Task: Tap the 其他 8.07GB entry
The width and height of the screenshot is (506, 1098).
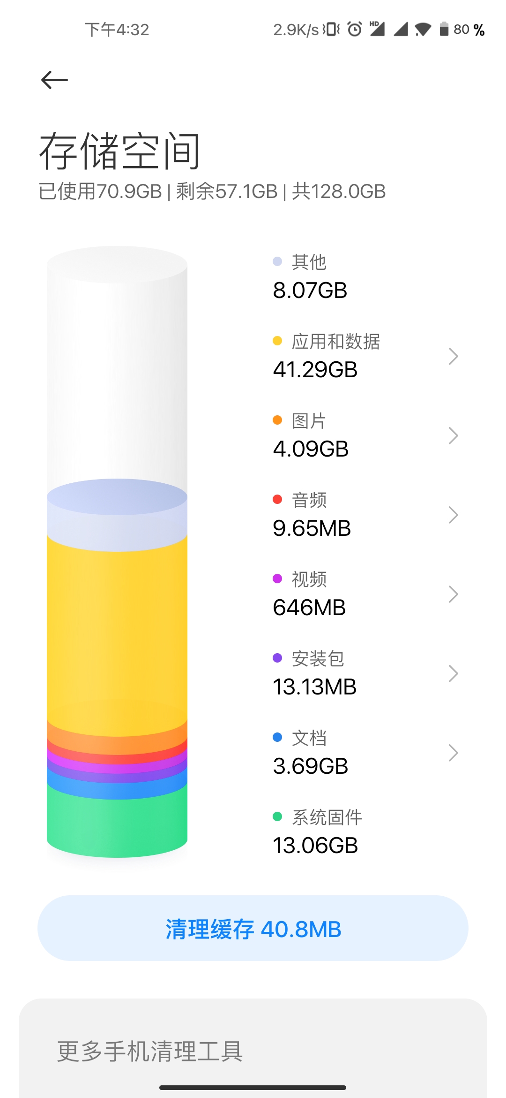Action: [310, 277]
